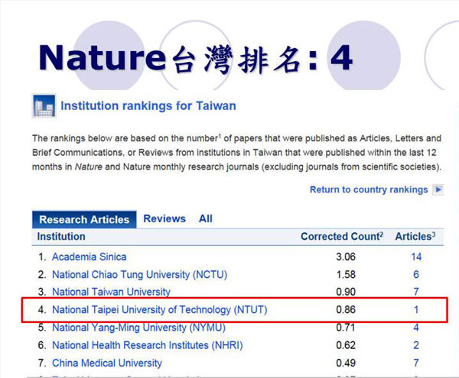The image size is (459, 378).
Task: Click corrected count value 0.49
Action: click(346, 363)
